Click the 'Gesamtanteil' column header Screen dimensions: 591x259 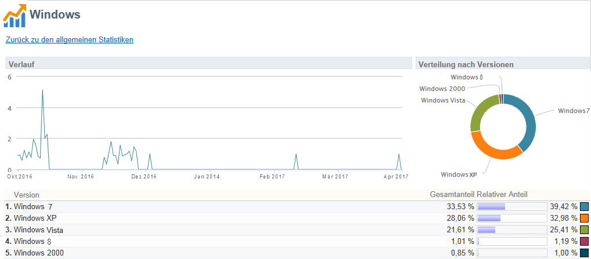pos(452,195)
